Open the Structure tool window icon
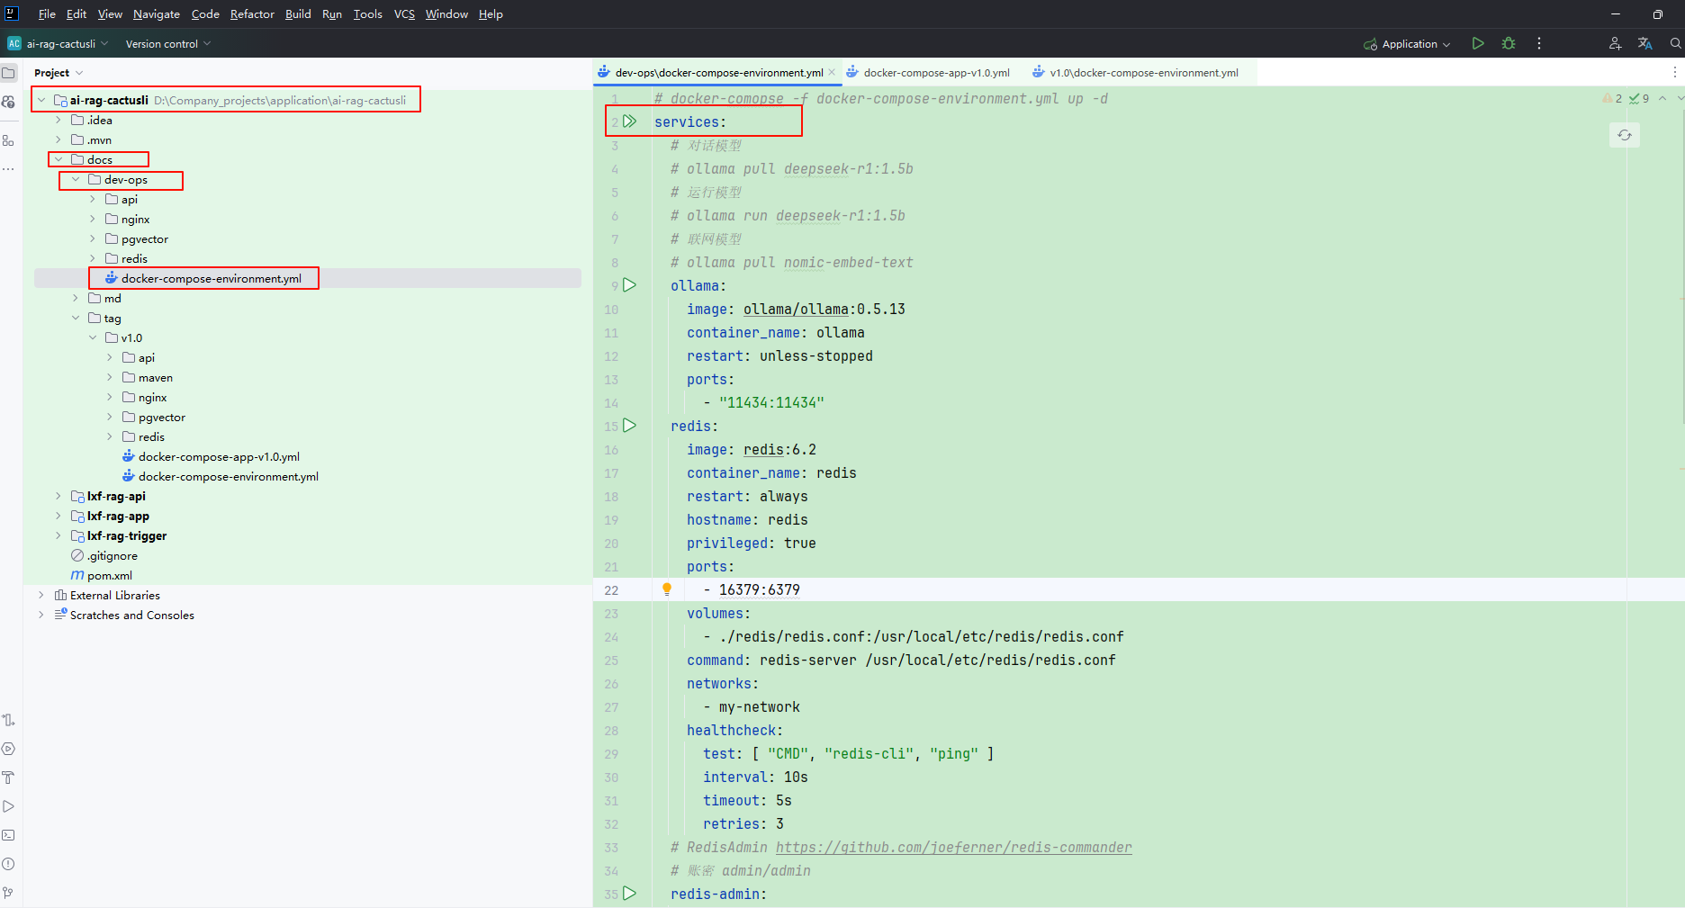This screenshot has width=1685, height=908. tap(9, 140)
